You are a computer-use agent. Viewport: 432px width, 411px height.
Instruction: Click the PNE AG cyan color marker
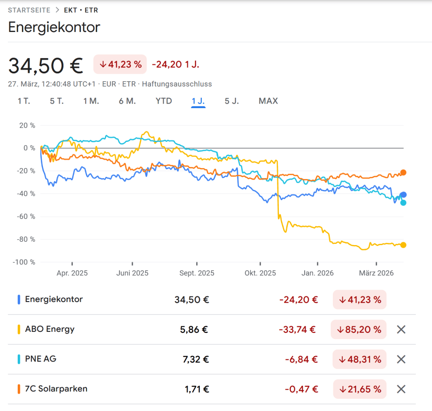19,359
